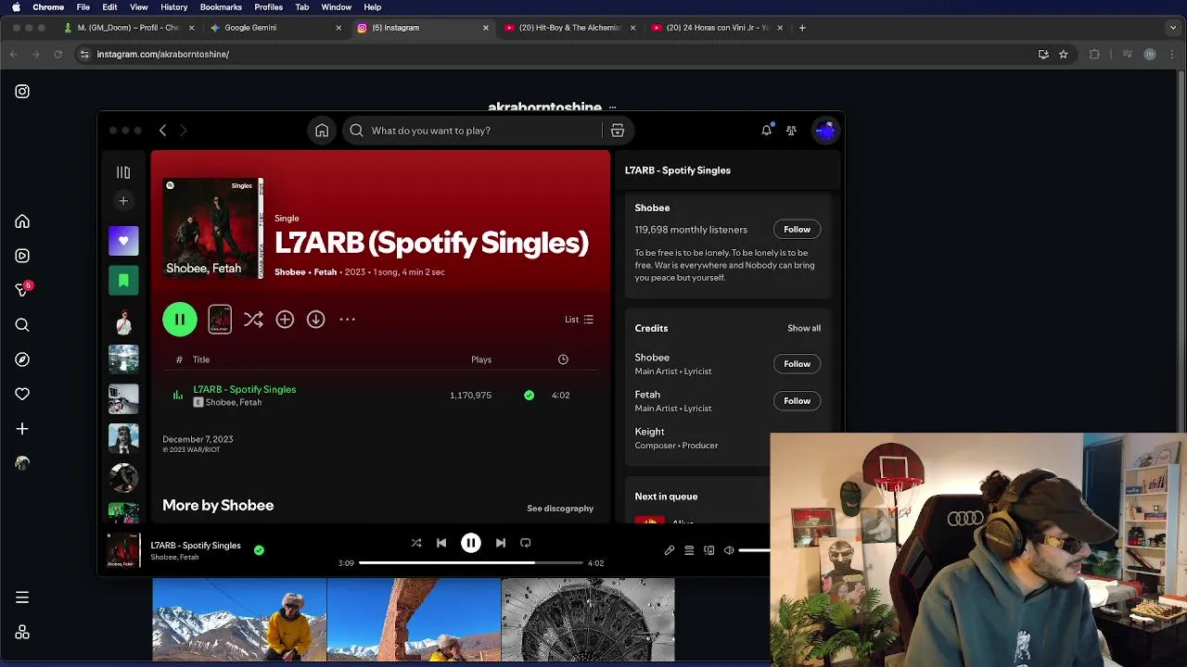Select the L7ARB - Spotify Singles track title
Viewport: 1187px width, 667px height.
tap(245, 389)
